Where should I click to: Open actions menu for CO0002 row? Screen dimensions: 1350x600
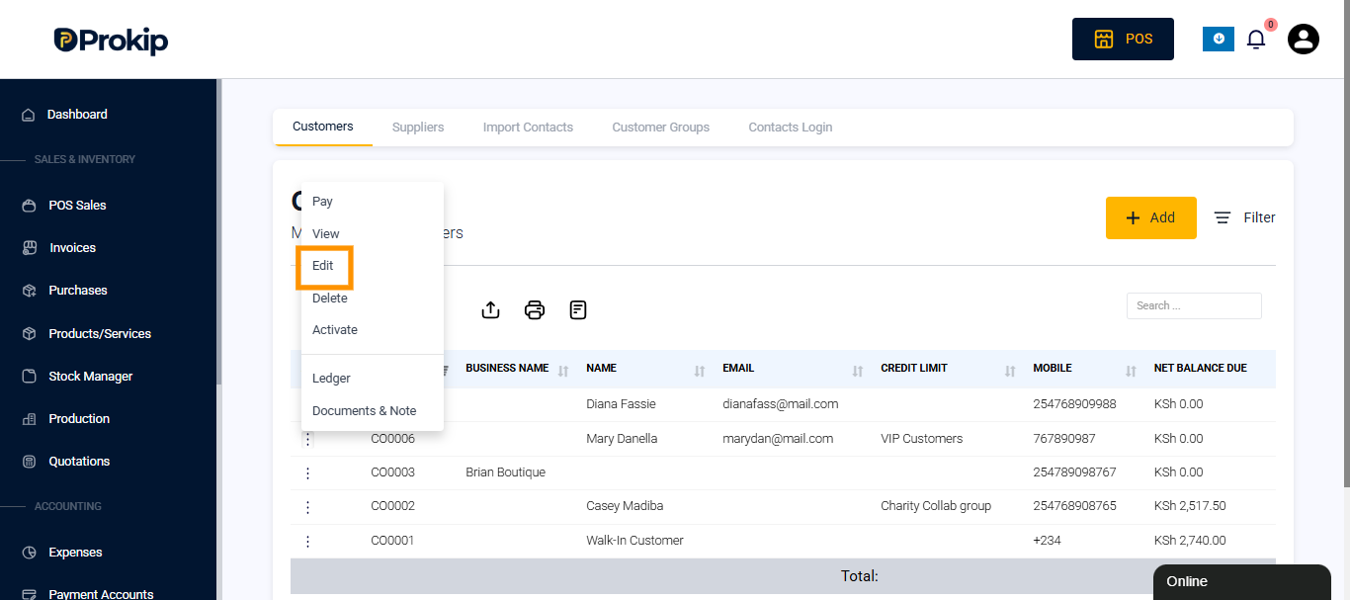point(307,507)
